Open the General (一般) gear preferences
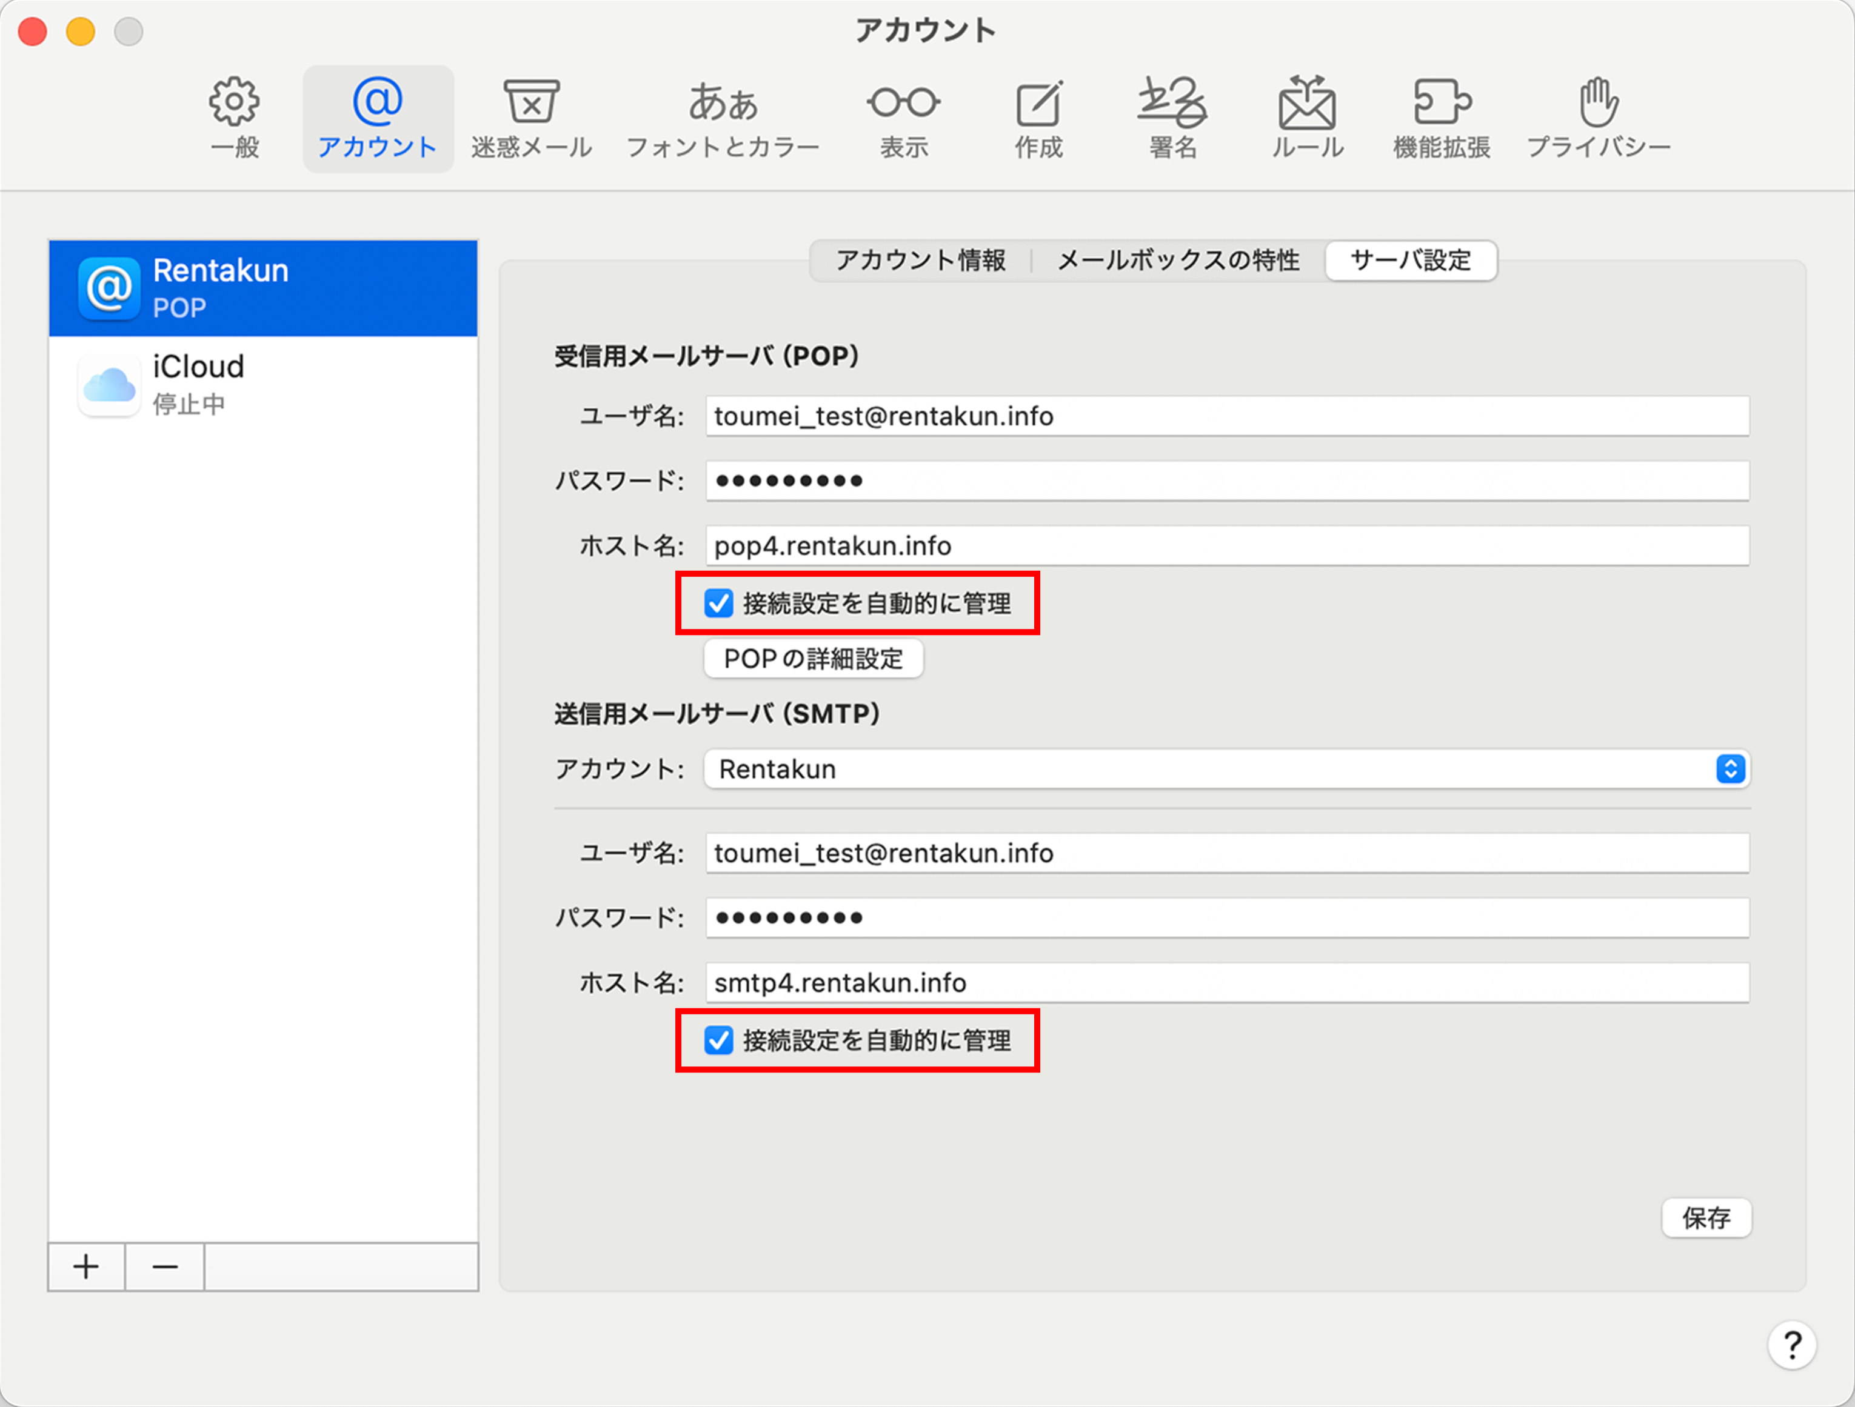This screenshot has height=1407, width=1855. 234,118
